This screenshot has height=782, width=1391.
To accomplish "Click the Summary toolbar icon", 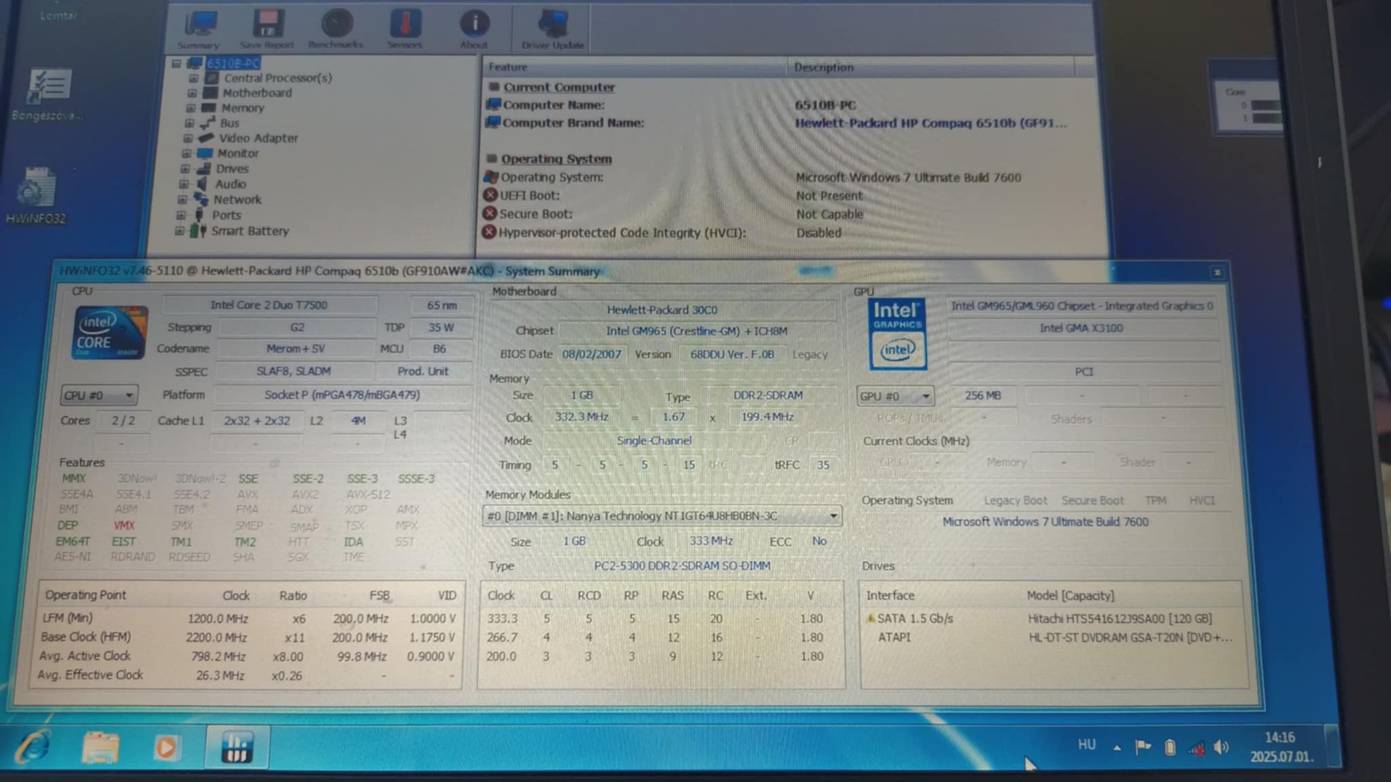I will [x=200, y=27].
